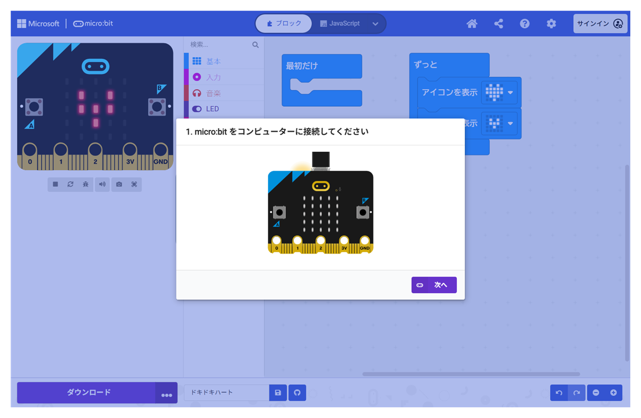The height and width of the screenshot is (418, 641).
Task: Click the Microsoft logo
Action: pyautogui.click(x=38, y=23)
